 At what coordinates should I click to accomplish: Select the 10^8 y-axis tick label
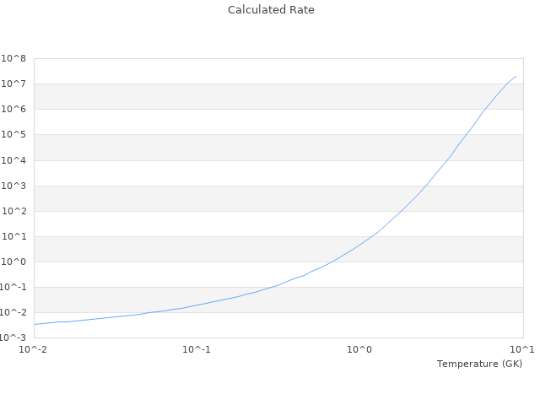pyautogui.click(x=14, y=59)
